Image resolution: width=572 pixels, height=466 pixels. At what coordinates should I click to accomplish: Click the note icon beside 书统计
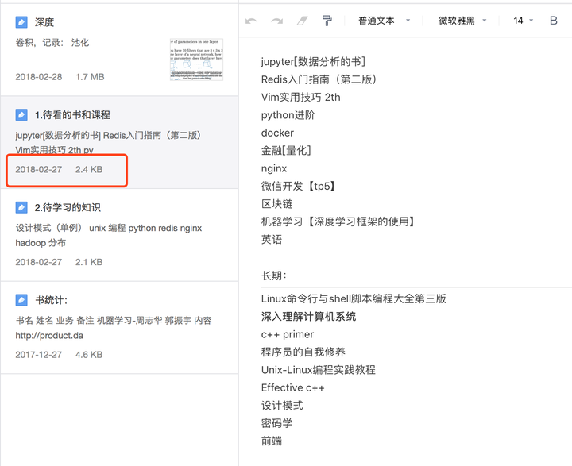click(21, 300)
